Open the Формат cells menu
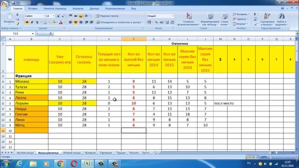The width and height of the screenshot is (299, 168). (240, 24)
